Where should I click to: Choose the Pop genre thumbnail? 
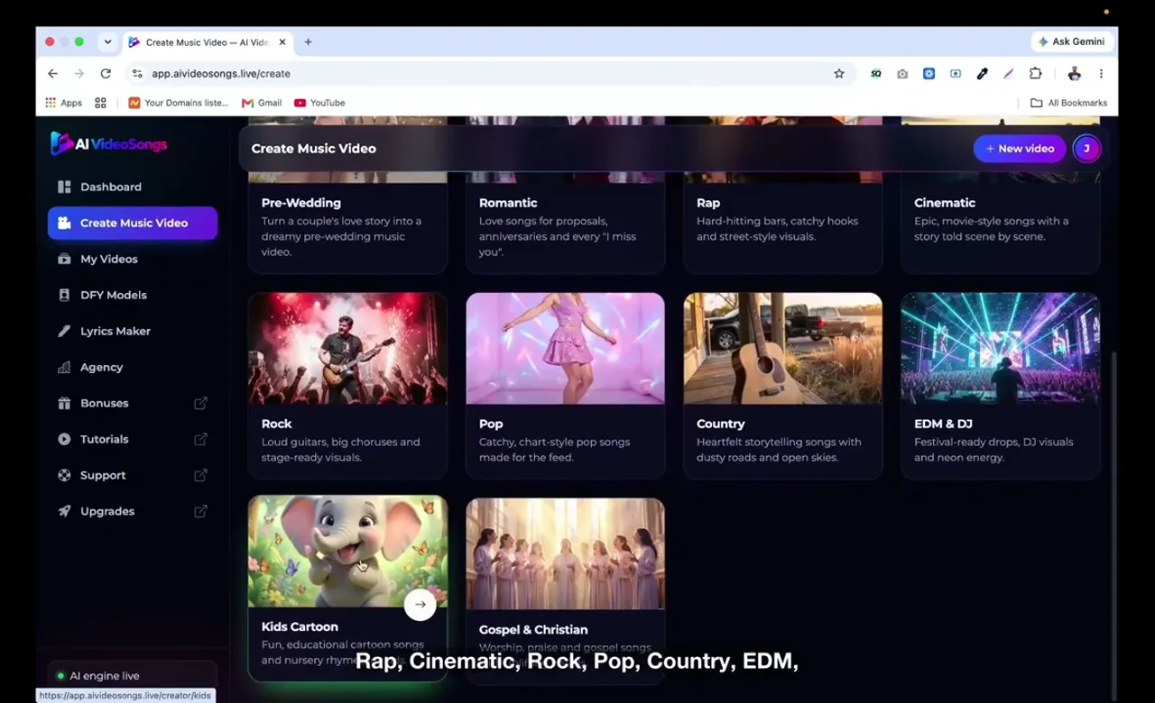point(565,348)
